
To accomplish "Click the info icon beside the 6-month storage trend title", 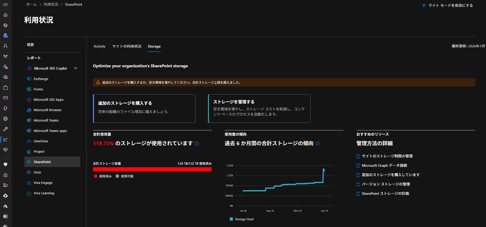I will point(318,144).
